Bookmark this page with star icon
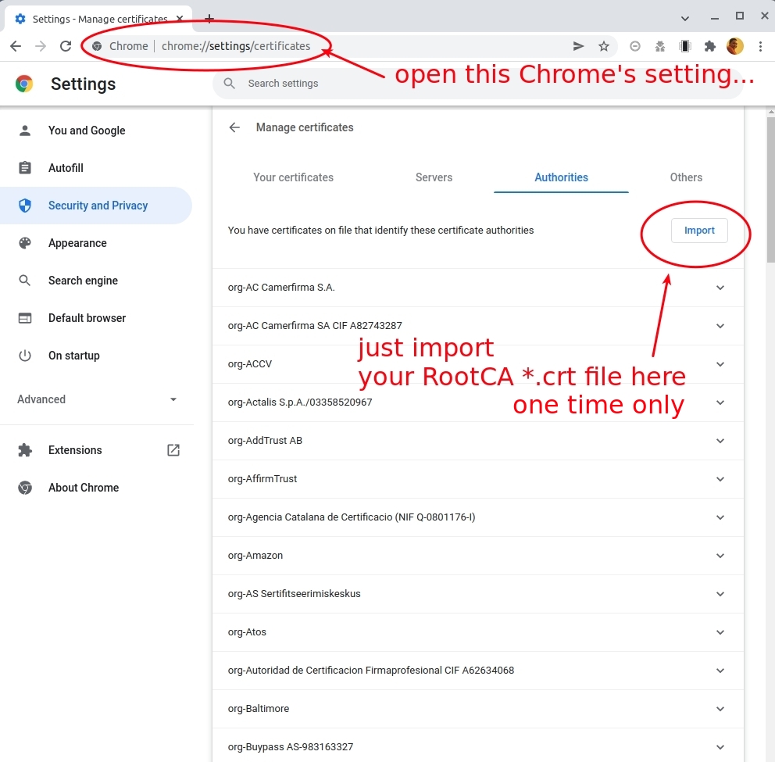The width and height of the screenshot is (775, 762). tap(603, 46)
